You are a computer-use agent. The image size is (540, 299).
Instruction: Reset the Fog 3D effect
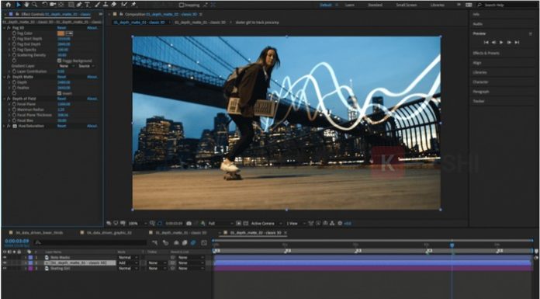pyautogui.click(x=61, y=28)
